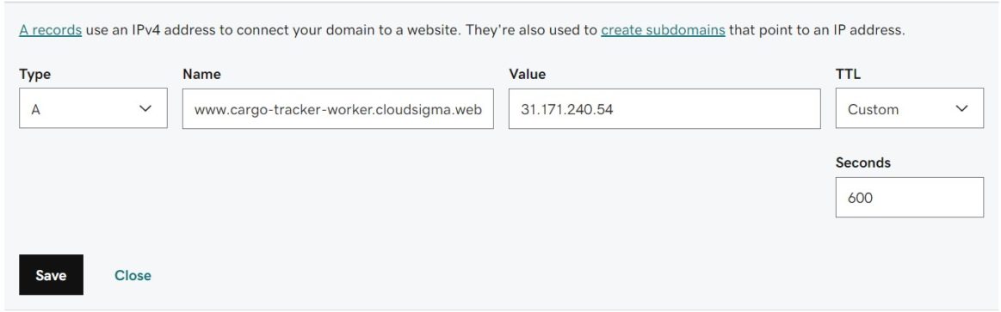This screenshot has width=1001, height=312.
Task: Click the A records description sentence
Action: [x=462, y=30]
